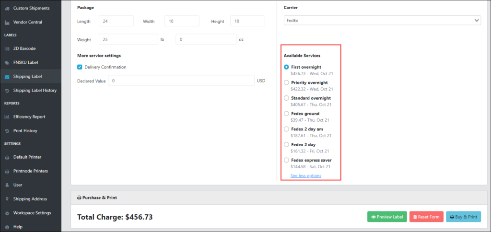The width and height of the screenshot is (491, 232).
Task: Select Standard overnight radio button
Action: [286, 98]
